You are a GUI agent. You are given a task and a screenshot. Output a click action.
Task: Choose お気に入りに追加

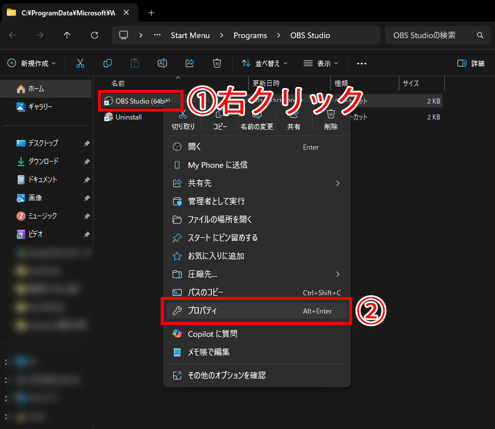(257, 256)
